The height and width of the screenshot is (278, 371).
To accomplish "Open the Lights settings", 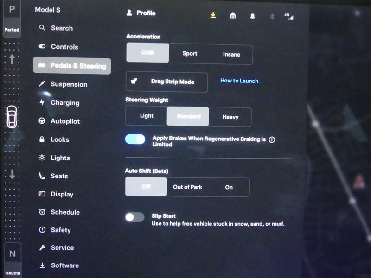I will (54, 158).
